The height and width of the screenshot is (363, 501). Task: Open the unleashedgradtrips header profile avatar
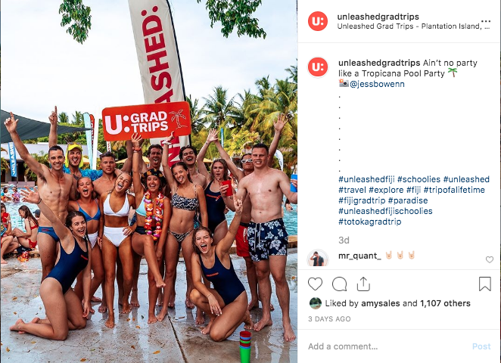(x=318, y=21)
